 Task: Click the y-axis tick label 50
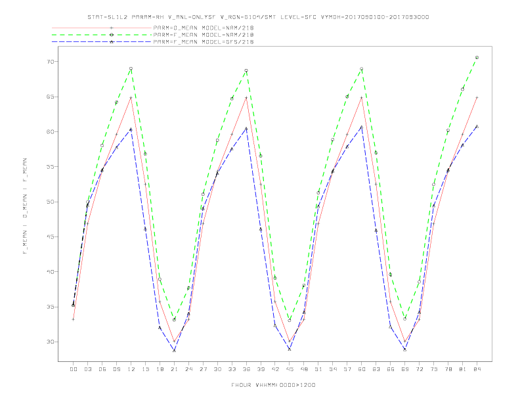tap(51, 202)
